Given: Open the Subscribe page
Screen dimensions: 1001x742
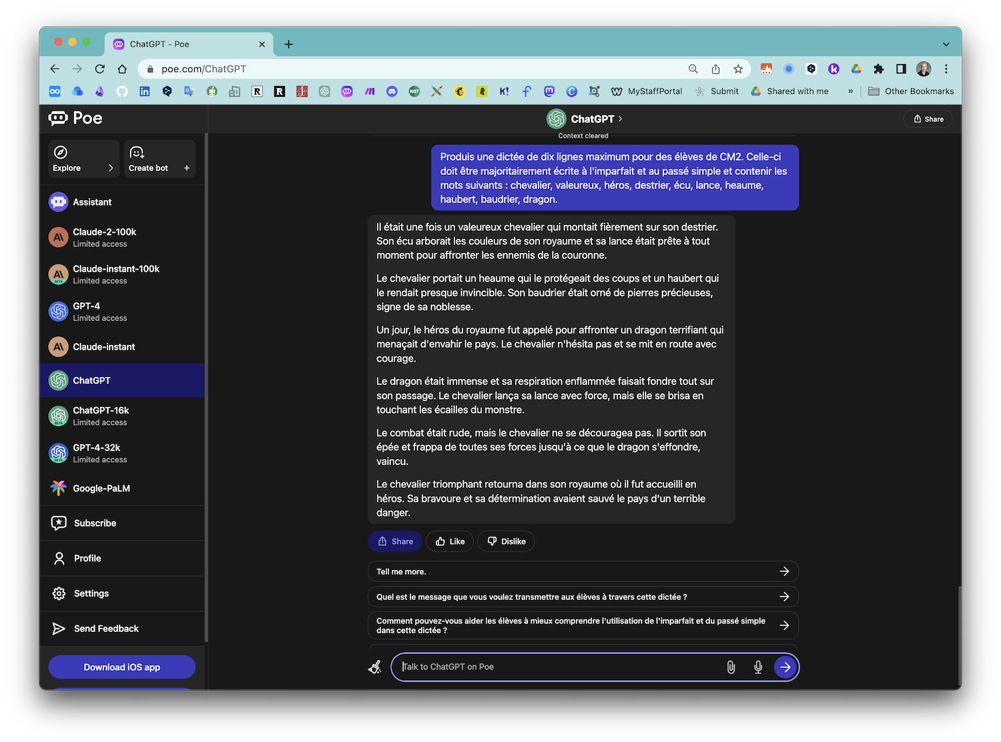Looking at the screenshot, I should tap(122, 523).
